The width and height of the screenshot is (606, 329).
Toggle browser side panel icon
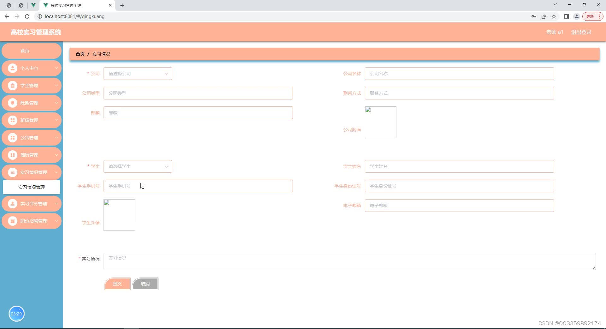[x=567, y=16]
